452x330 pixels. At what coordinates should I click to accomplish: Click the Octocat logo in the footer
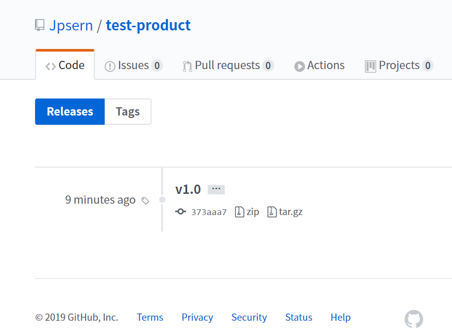coord(414,319)
